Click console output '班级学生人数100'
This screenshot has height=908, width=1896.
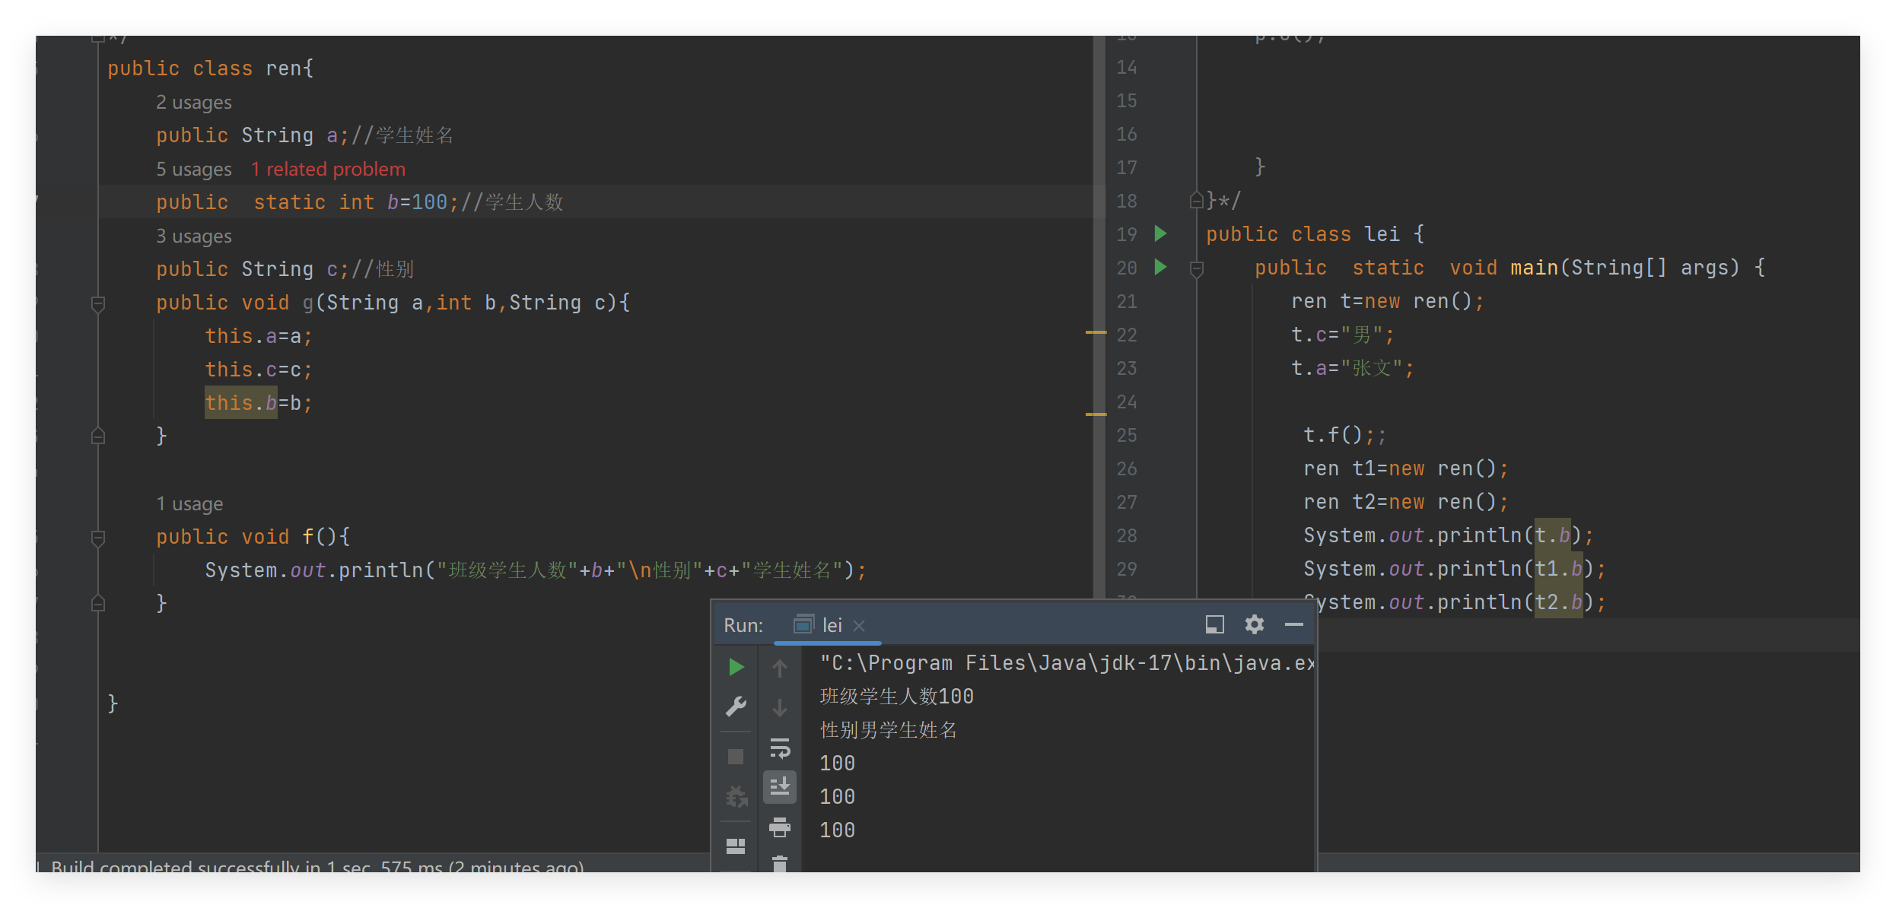click(897, 697)
